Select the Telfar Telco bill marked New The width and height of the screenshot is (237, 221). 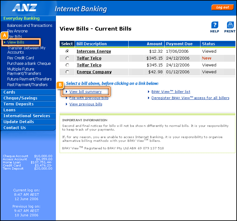(67, 58)
